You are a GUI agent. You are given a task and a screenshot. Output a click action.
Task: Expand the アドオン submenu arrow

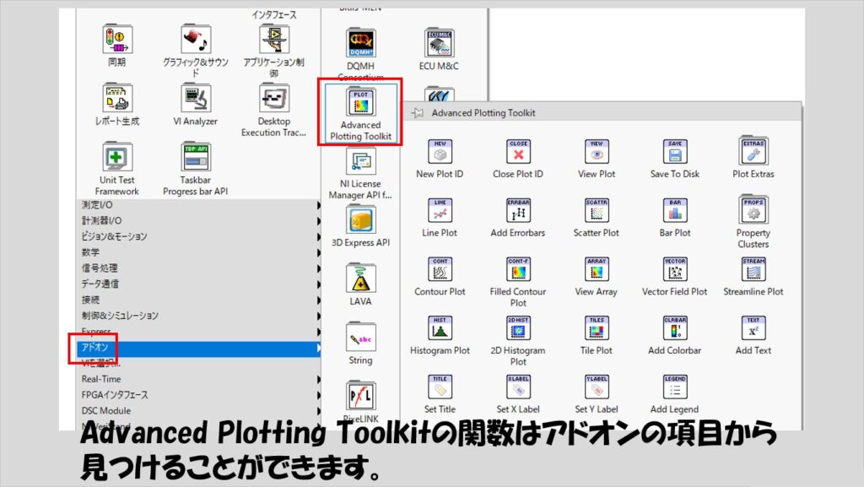pos(318,348)
